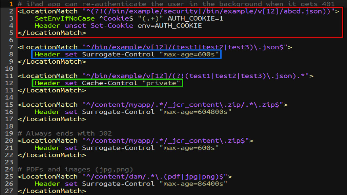Click the comment "PDFs and images (jpg,png)"
This screenshot has width=347, height=195.
point(75,169)
